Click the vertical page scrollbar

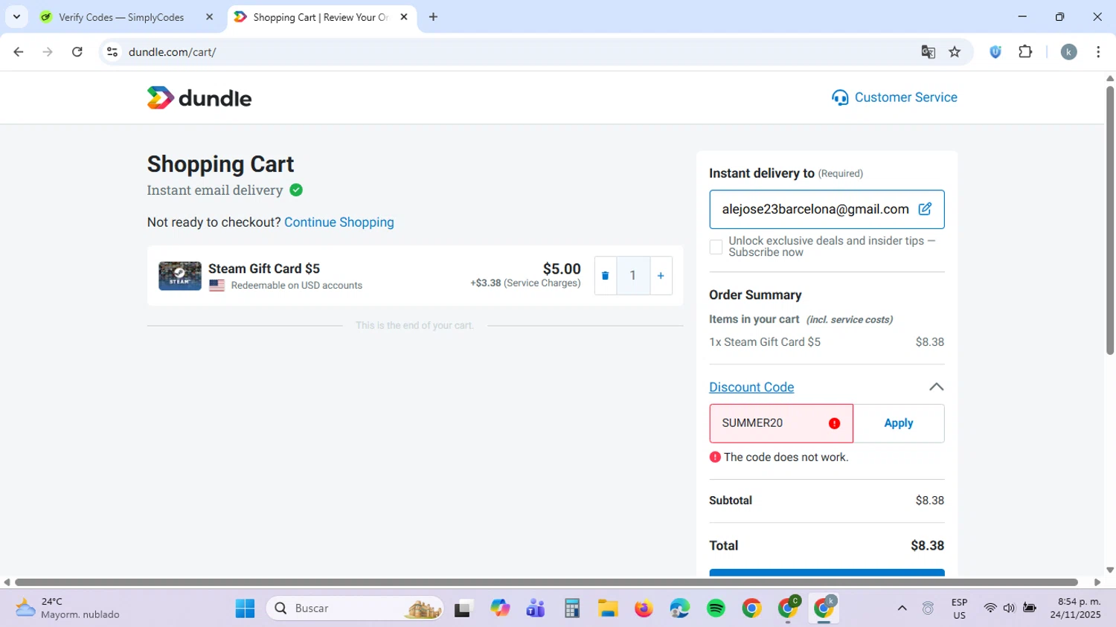tap(1110, 219)
